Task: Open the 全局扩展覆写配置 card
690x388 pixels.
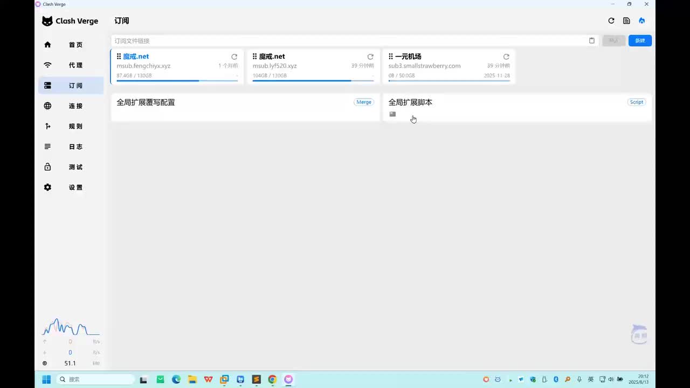Action: pyautogui.click(x=245, y=107)
